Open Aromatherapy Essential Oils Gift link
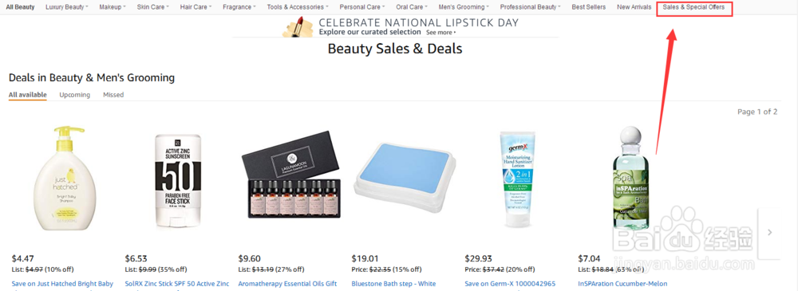Viewport: 798px width, 291px height. point(287,283)
